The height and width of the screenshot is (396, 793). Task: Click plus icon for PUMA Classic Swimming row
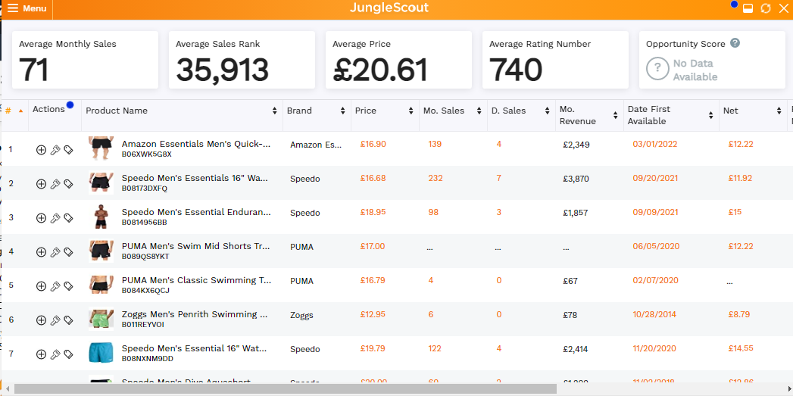(42, 285)
